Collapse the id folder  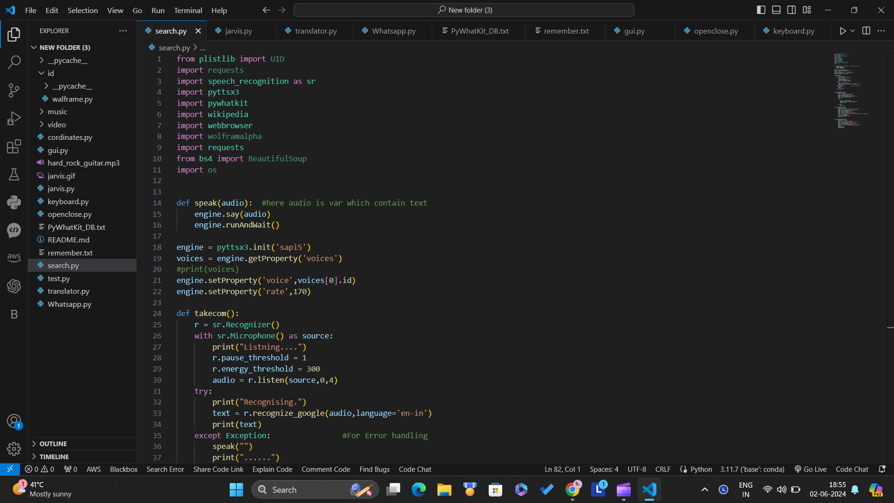tap(50, 73)
